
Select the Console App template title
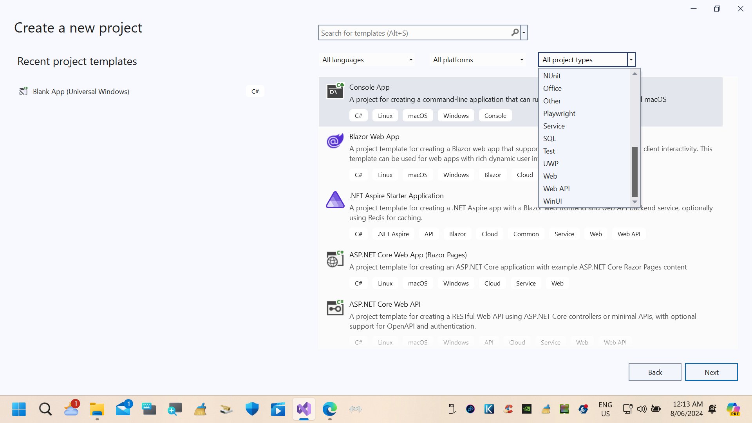click(369, 87)
